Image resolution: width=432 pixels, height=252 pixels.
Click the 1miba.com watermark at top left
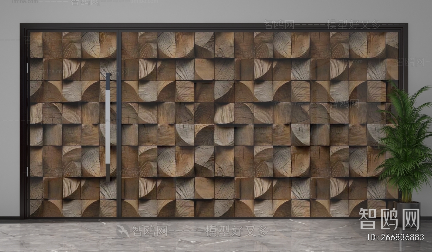[19, 2]
